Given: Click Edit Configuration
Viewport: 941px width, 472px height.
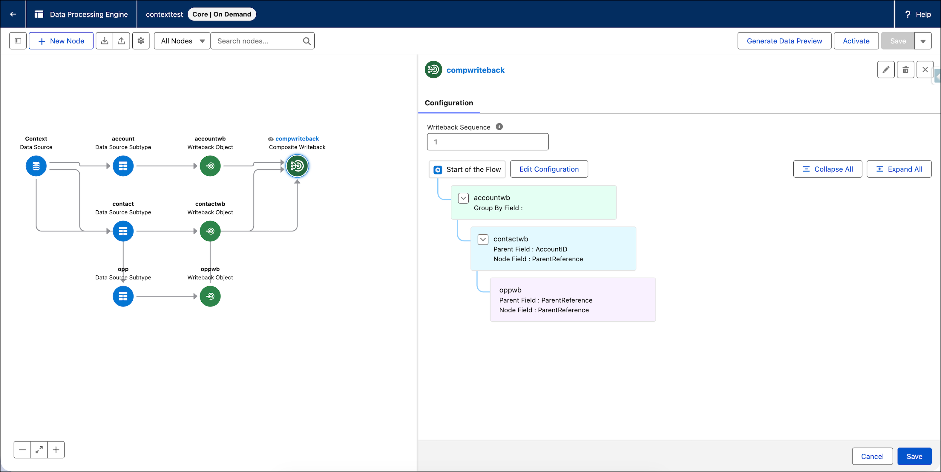Looking at the screenshot, I should [x=549, y=169].
